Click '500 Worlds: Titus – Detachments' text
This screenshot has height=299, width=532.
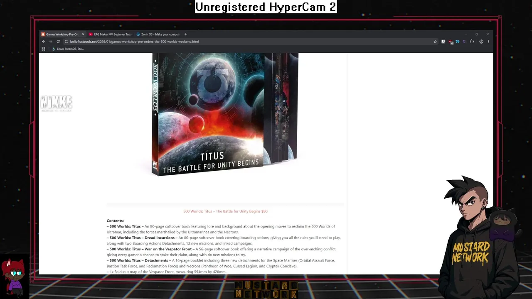point(139,260)
